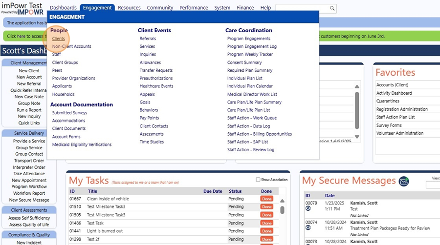This screenshot has width=440, height=245.
Task: Open task 'Clean inside of vehicle'
Action: (108, 199)
